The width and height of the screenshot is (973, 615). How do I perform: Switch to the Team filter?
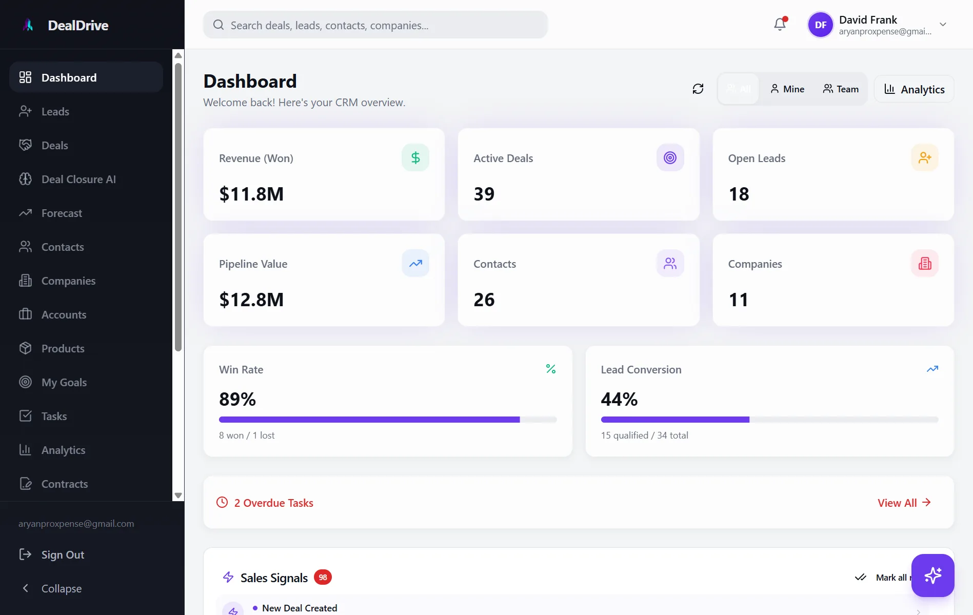pos(840,89)
